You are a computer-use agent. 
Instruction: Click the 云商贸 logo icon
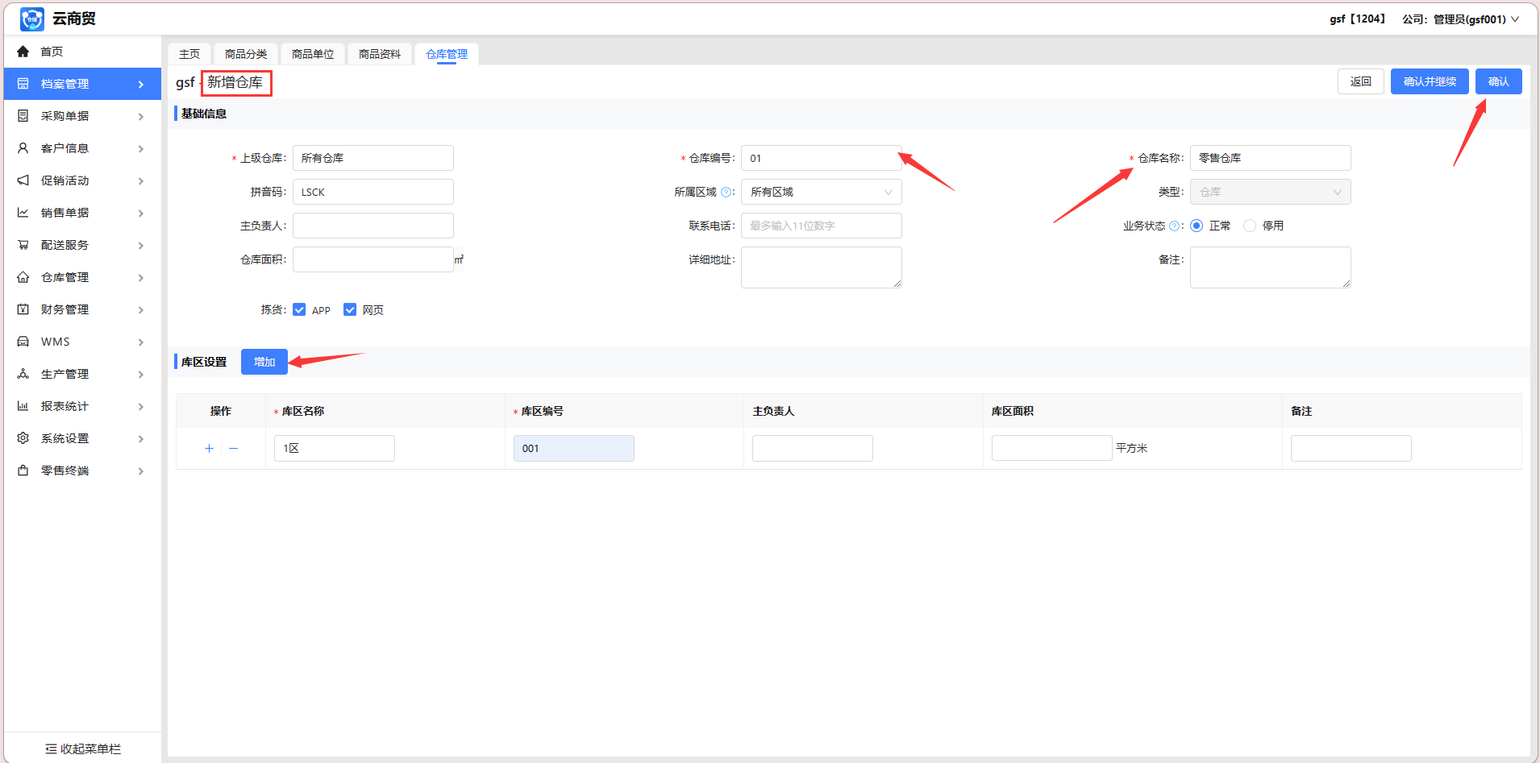tap(32, 19)
